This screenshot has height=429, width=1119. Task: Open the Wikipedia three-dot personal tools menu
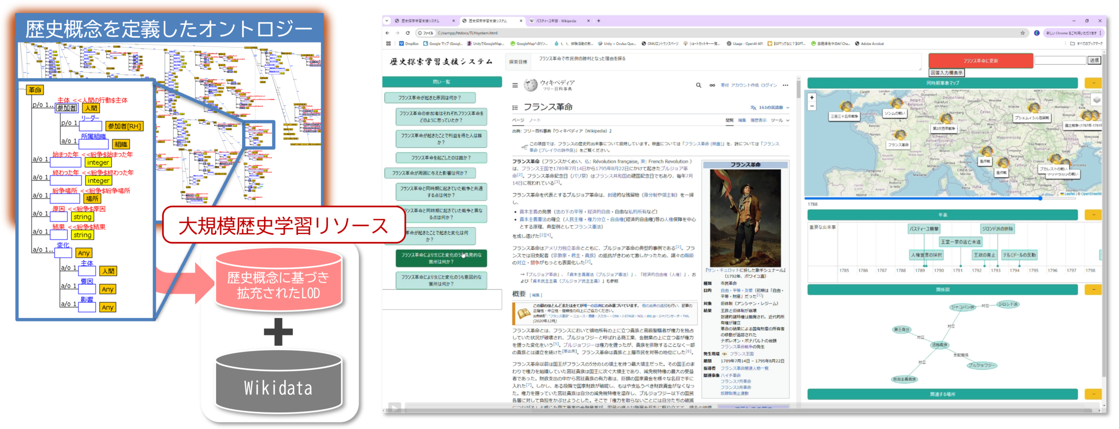pyautogui.click(x=785, y=85)
